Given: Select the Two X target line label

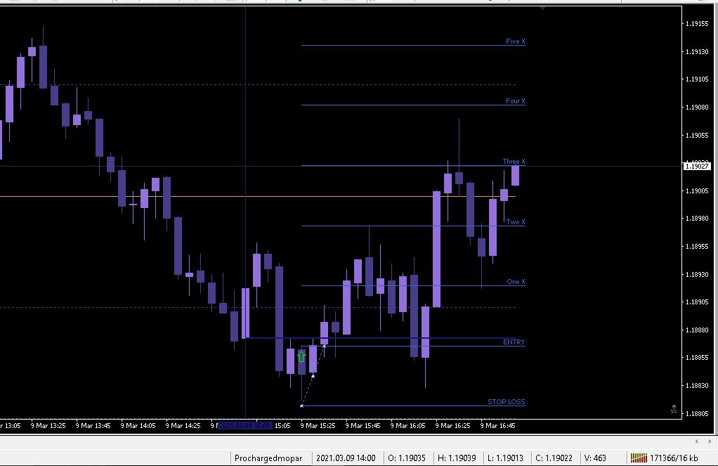Looking at the screenshot, I should tap(516, 222).
